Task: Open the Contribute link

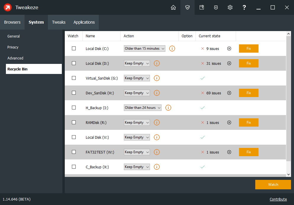Action: point(278,199)
